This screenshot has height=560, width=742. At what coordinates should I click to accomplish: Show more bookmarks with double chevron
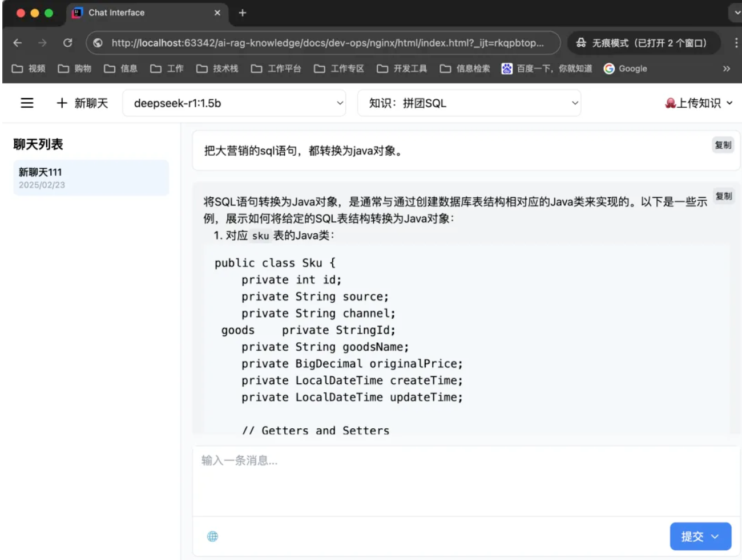point(727,68)
